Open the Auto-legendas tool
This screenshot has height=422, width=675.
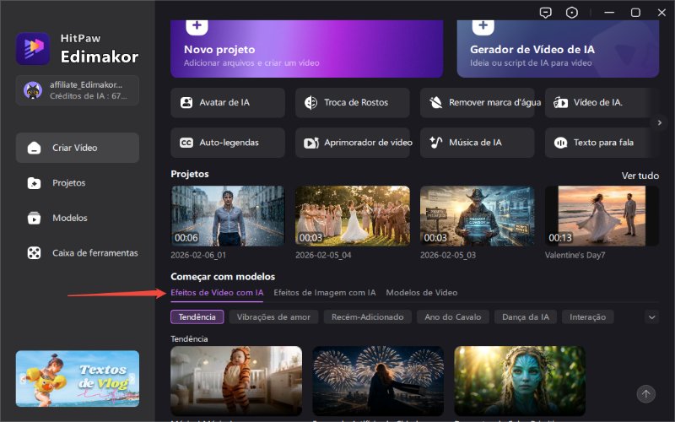228,143
